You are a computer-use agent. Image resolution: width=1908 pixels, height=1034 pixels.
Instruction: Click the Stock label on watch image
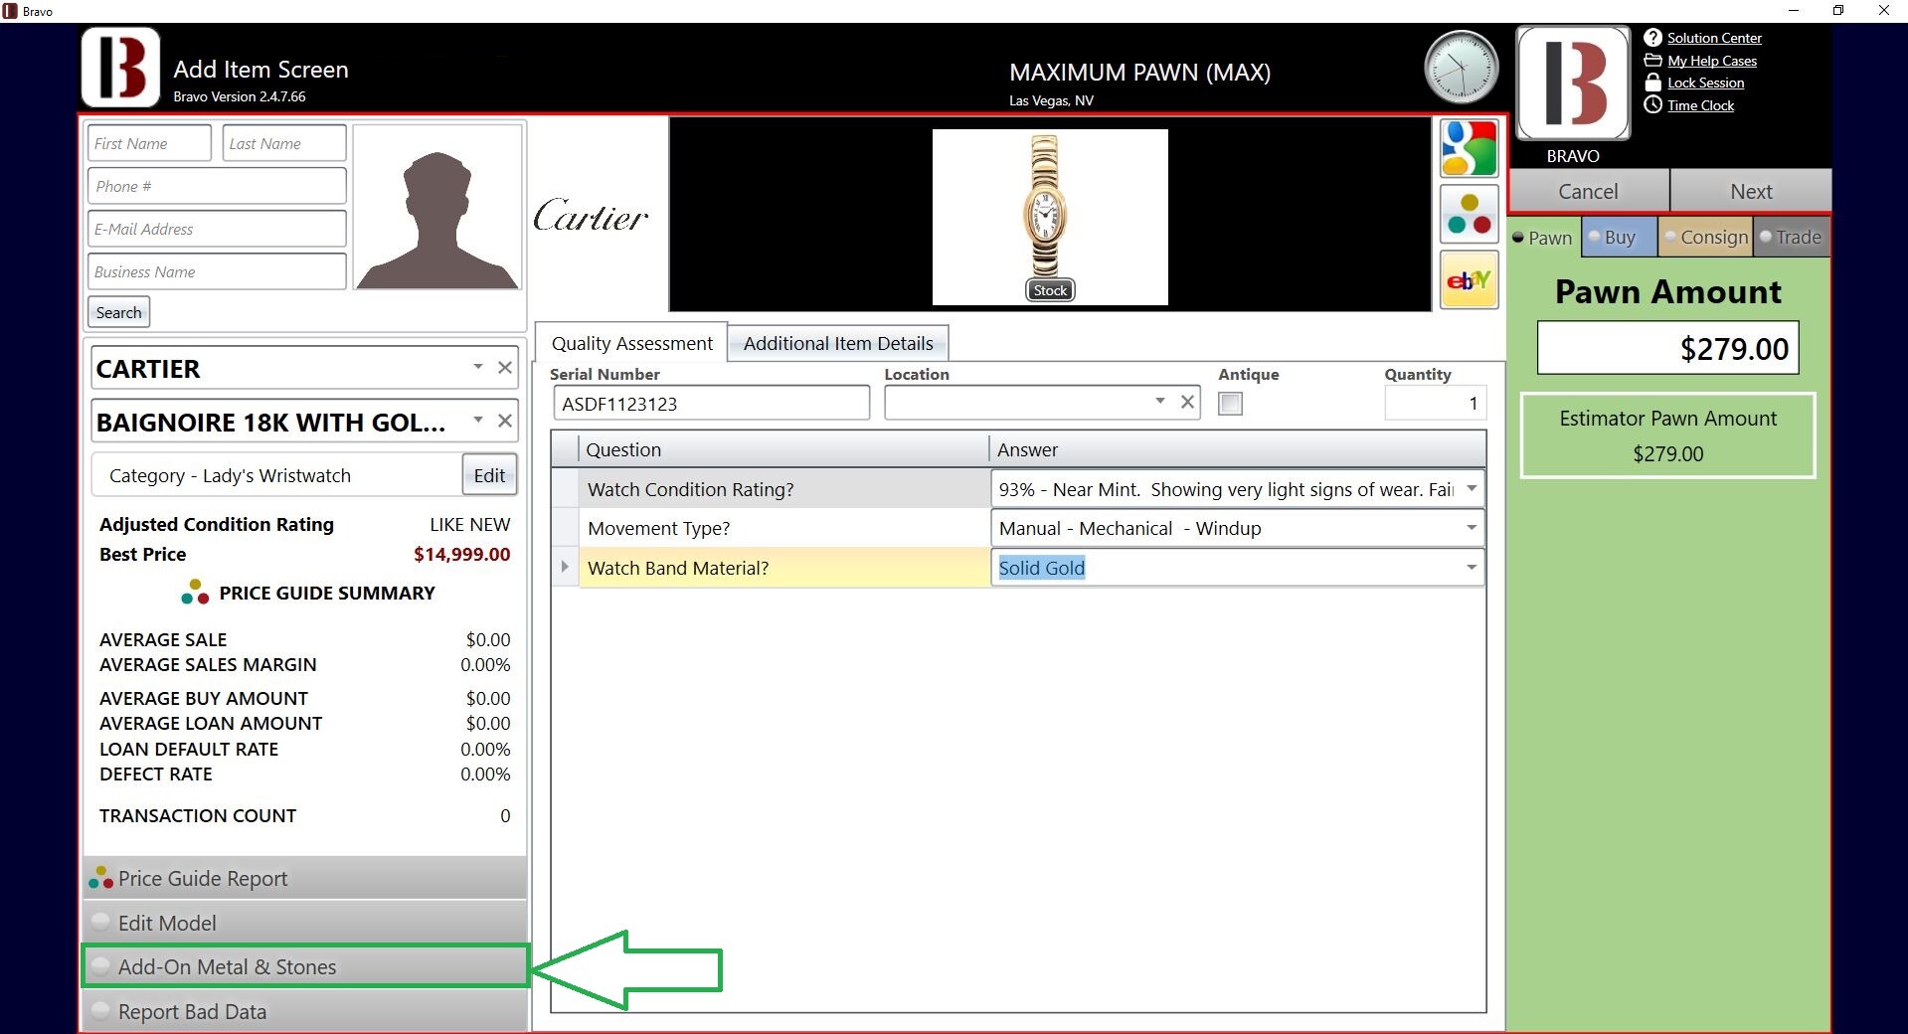point(1050,290)
